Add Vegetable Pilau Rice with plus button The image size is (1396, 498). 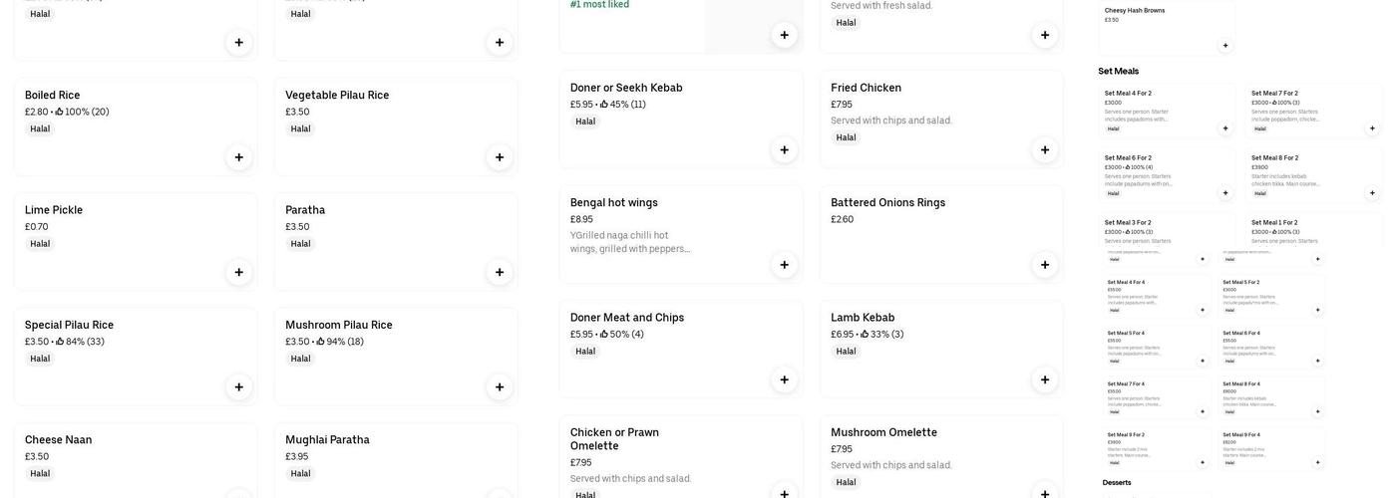pos(500,157)
